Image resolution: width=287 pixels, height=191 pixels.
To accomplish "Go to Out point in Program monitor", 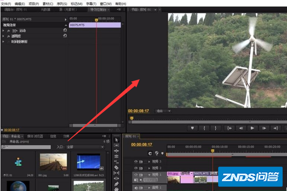I will 276,128.
